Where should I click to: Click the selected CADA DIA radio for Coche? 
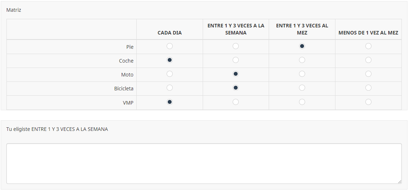tap(170, 60)
